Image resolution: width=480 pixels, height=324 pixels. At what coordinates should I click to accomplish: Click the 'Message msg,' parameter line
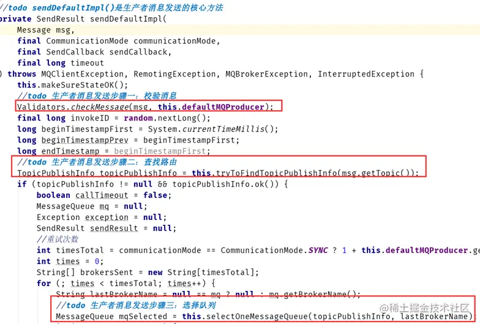(x=46, y=30)
